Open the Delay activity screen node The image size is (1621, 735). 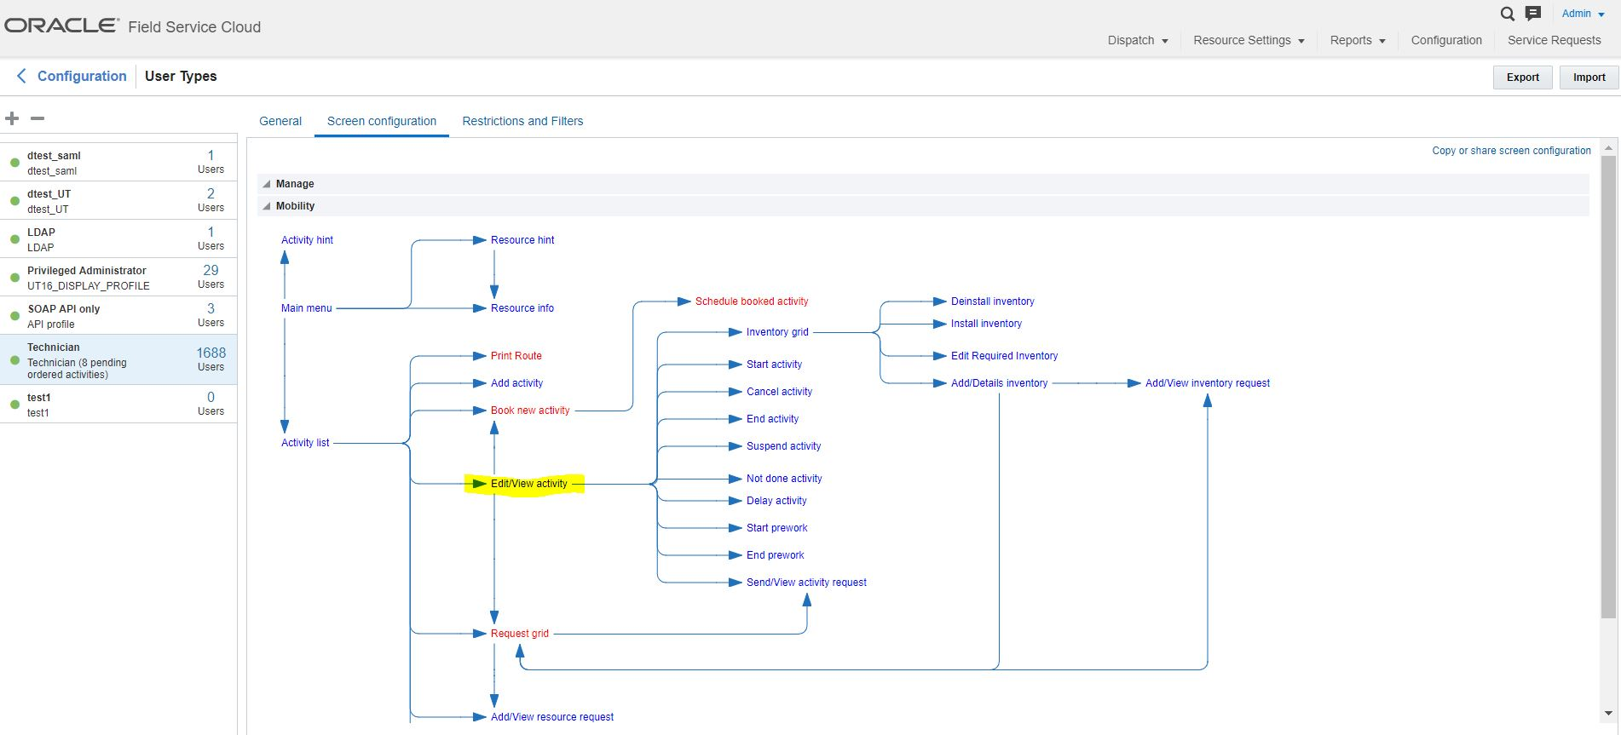coord(776,501)
